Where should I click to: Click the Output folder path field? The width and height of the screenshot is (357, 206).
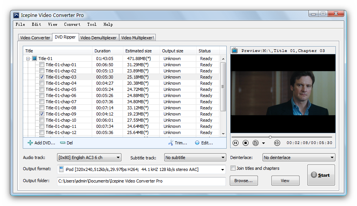coord(141,181)
